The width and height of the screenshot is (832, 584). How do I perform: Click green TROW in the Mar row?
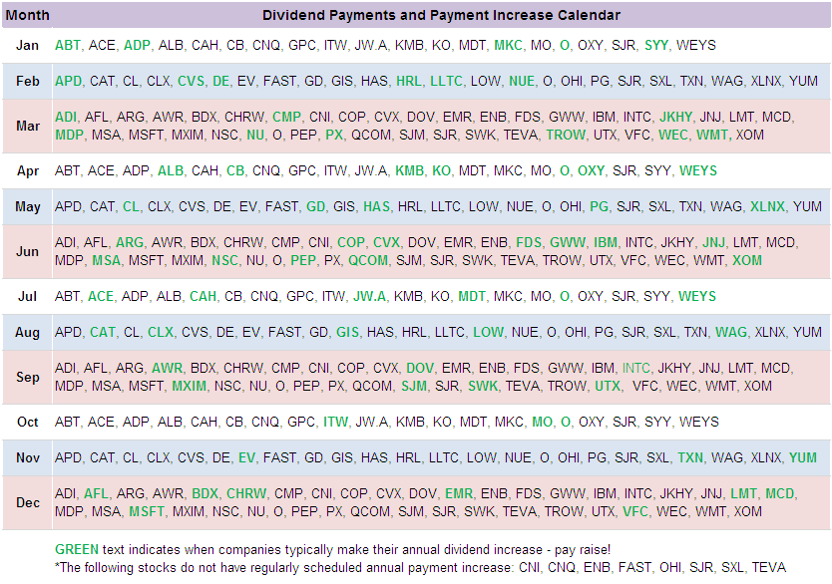[x=566, y=135]
